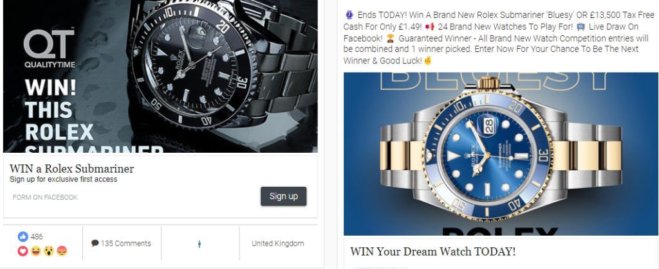Open the 135 Comments link

[121, 243]
